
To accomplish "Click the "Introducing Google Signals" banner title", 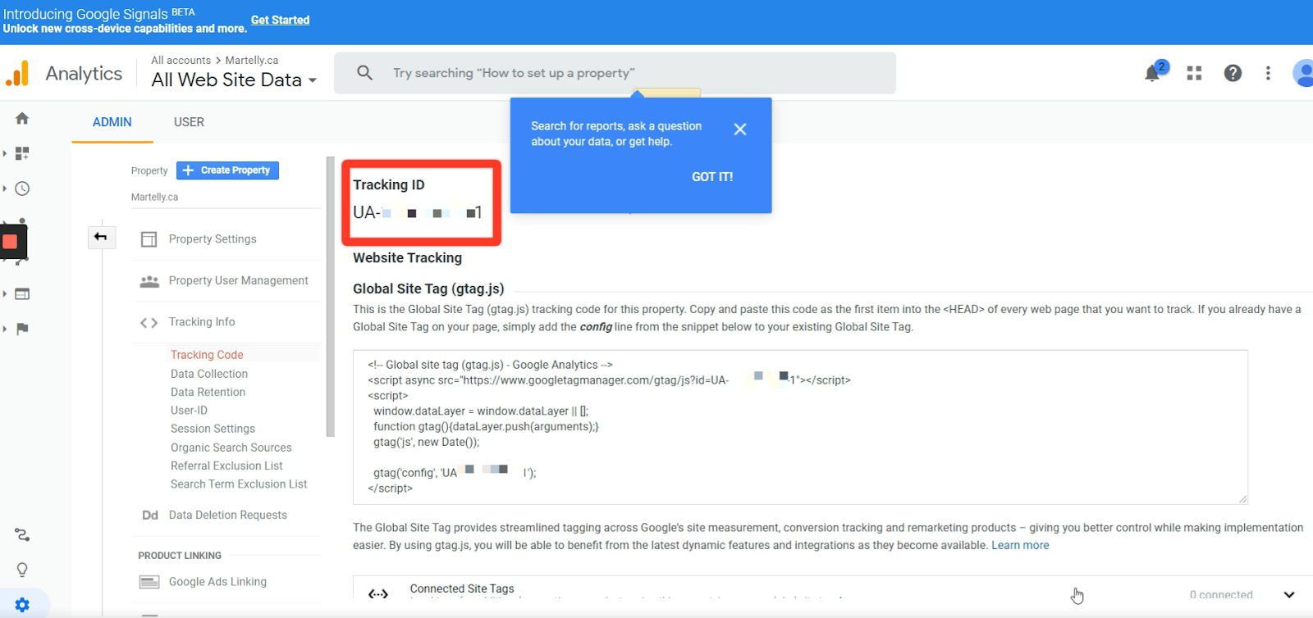I will tap(85, 14).
